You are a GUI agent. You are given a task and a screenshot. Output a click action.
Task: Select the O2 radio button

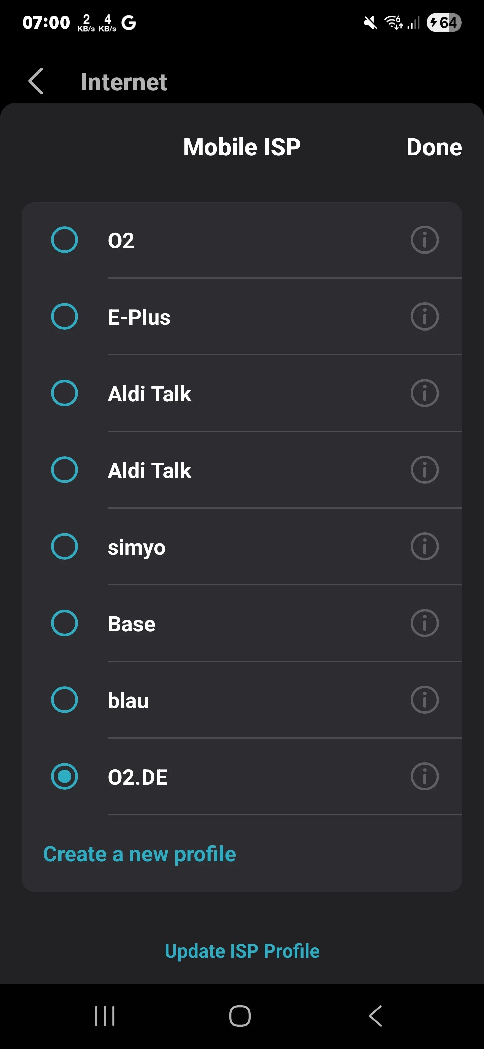coord(64,240)
